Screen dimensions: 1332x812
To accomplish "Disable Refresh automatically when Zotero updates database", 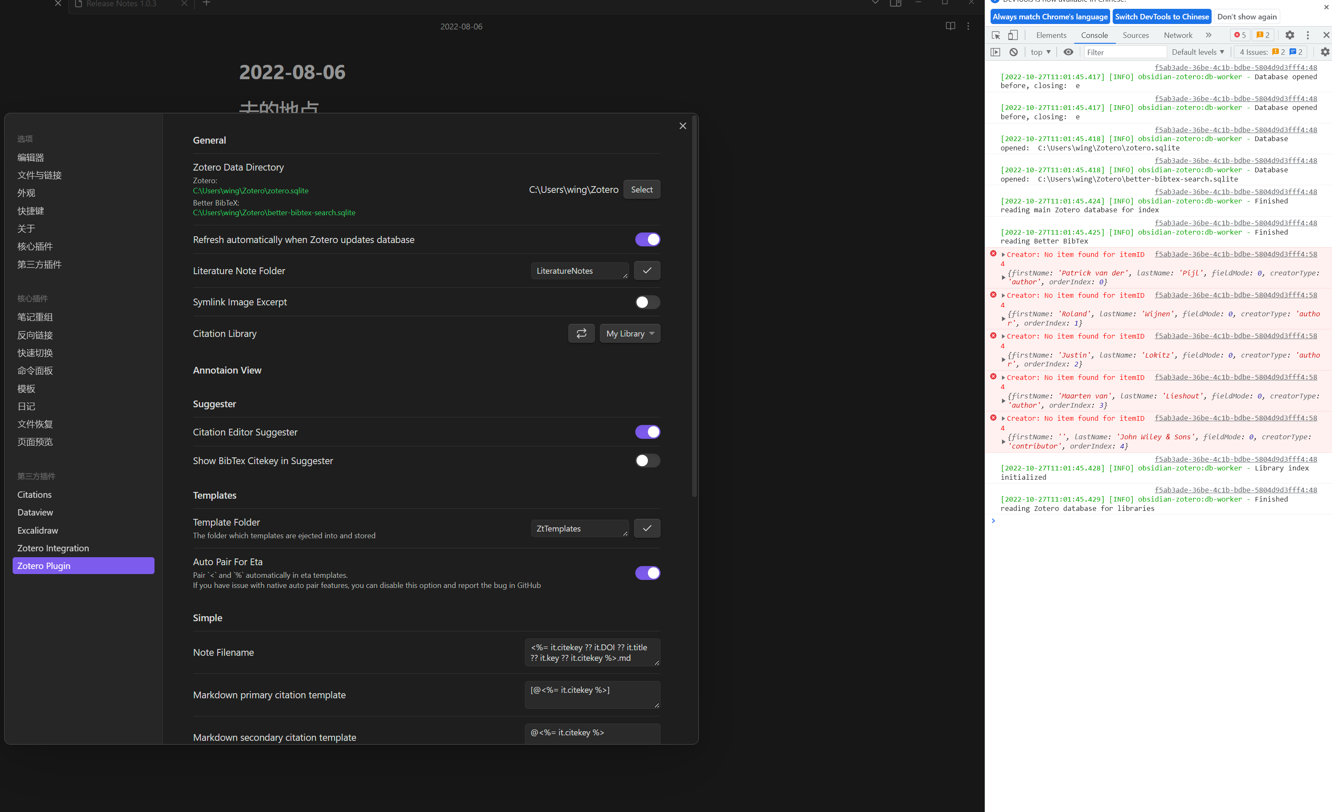I will pyautogui.click(x=647, y=240).
